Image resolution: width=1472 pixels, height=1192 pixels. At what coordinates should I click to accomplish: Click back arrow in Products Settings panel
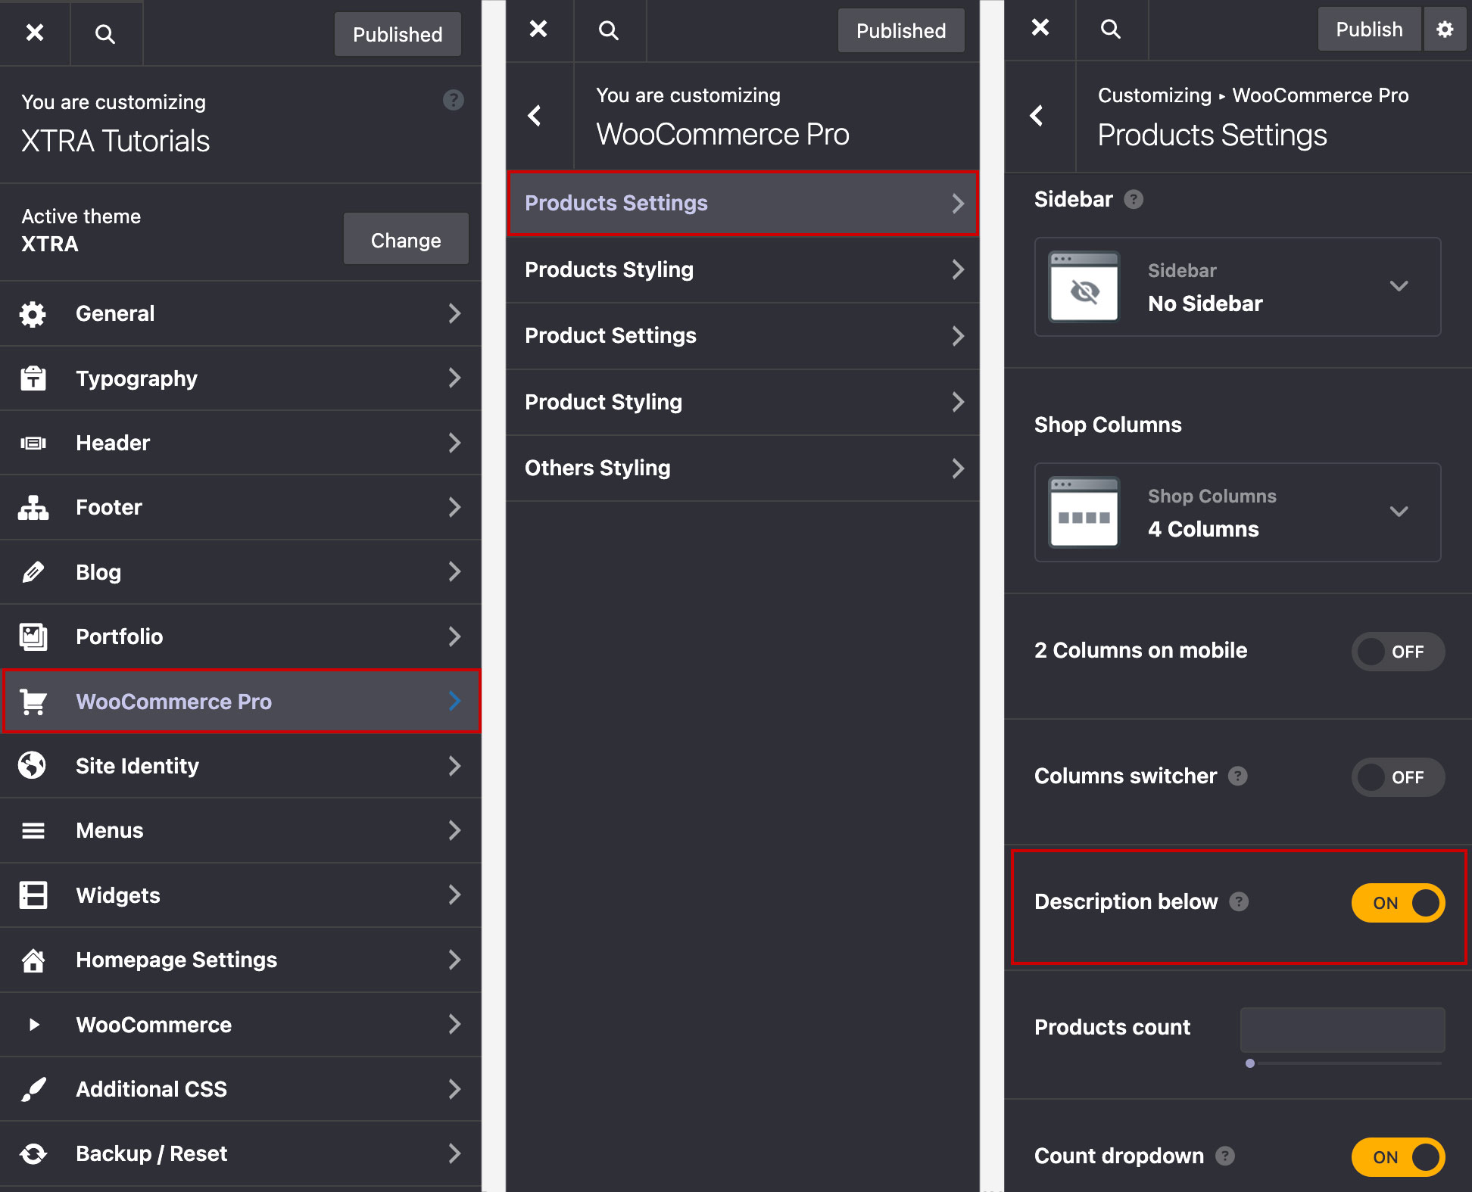point(1037,116)
